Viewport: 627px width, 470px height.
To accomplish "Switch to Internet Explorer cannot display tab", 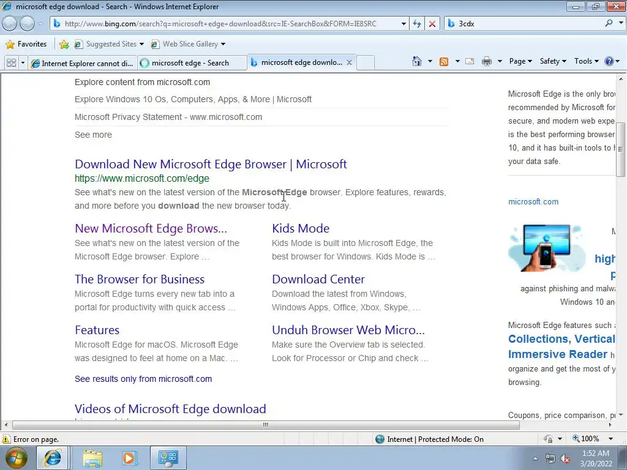I will tap(83, 63).
